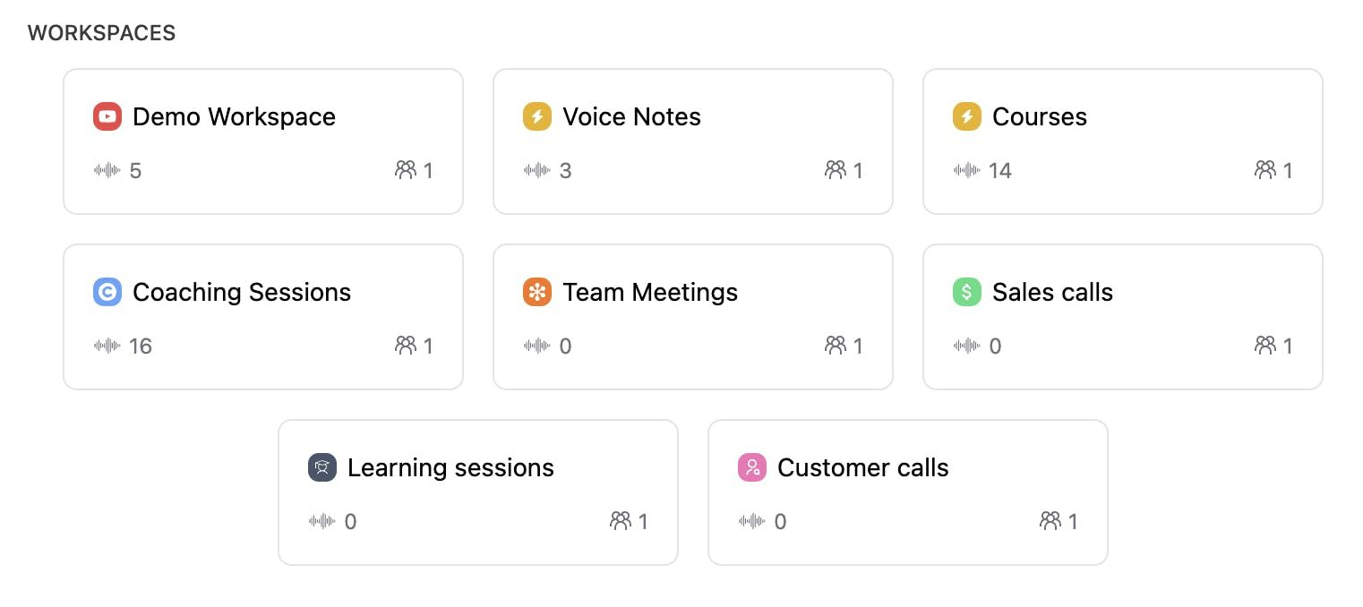Screen dimensions: 1363x607
Task: Click the green dollar icon on Sales calls
Action: click(x=966, y=292)
